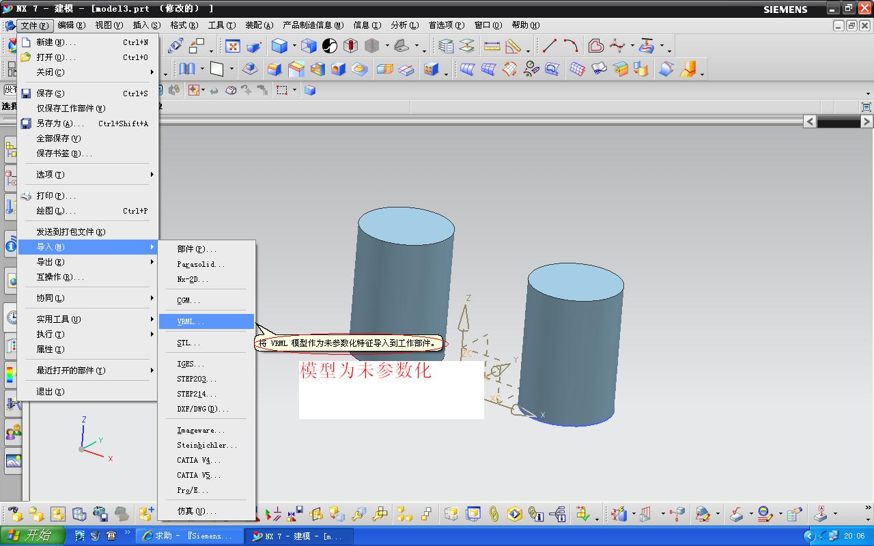This screenshot has width=874, height=546.
Task: Click the 开始 Start button on taskbar
Action: (x=33, y=536)
